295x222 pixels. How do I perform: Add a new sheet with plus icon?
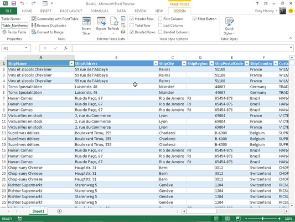click(x=59, y=211)
